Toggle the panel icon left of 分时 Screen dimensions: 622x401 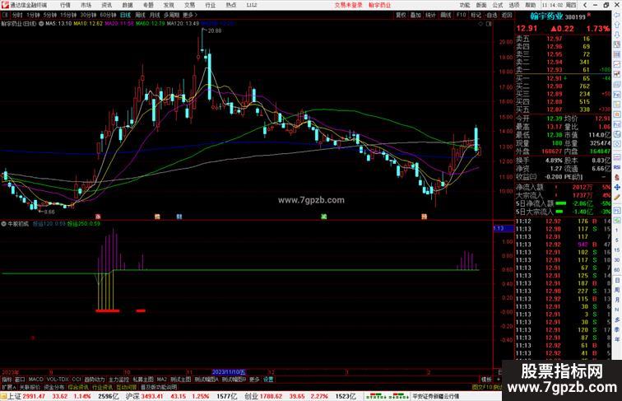coord(5,15)
